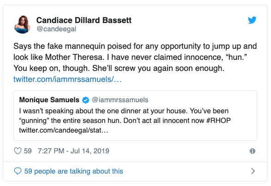Click the @candeegal handle

click(x=56, y=29)
